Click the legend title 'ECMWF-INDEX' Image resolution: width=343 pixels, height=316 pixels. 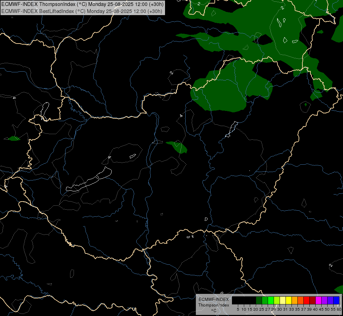click(214, 299)
